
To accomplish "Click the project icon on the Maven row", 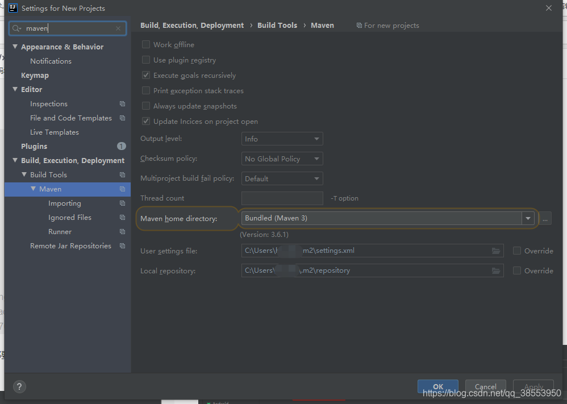I will (x=122, y=189).
